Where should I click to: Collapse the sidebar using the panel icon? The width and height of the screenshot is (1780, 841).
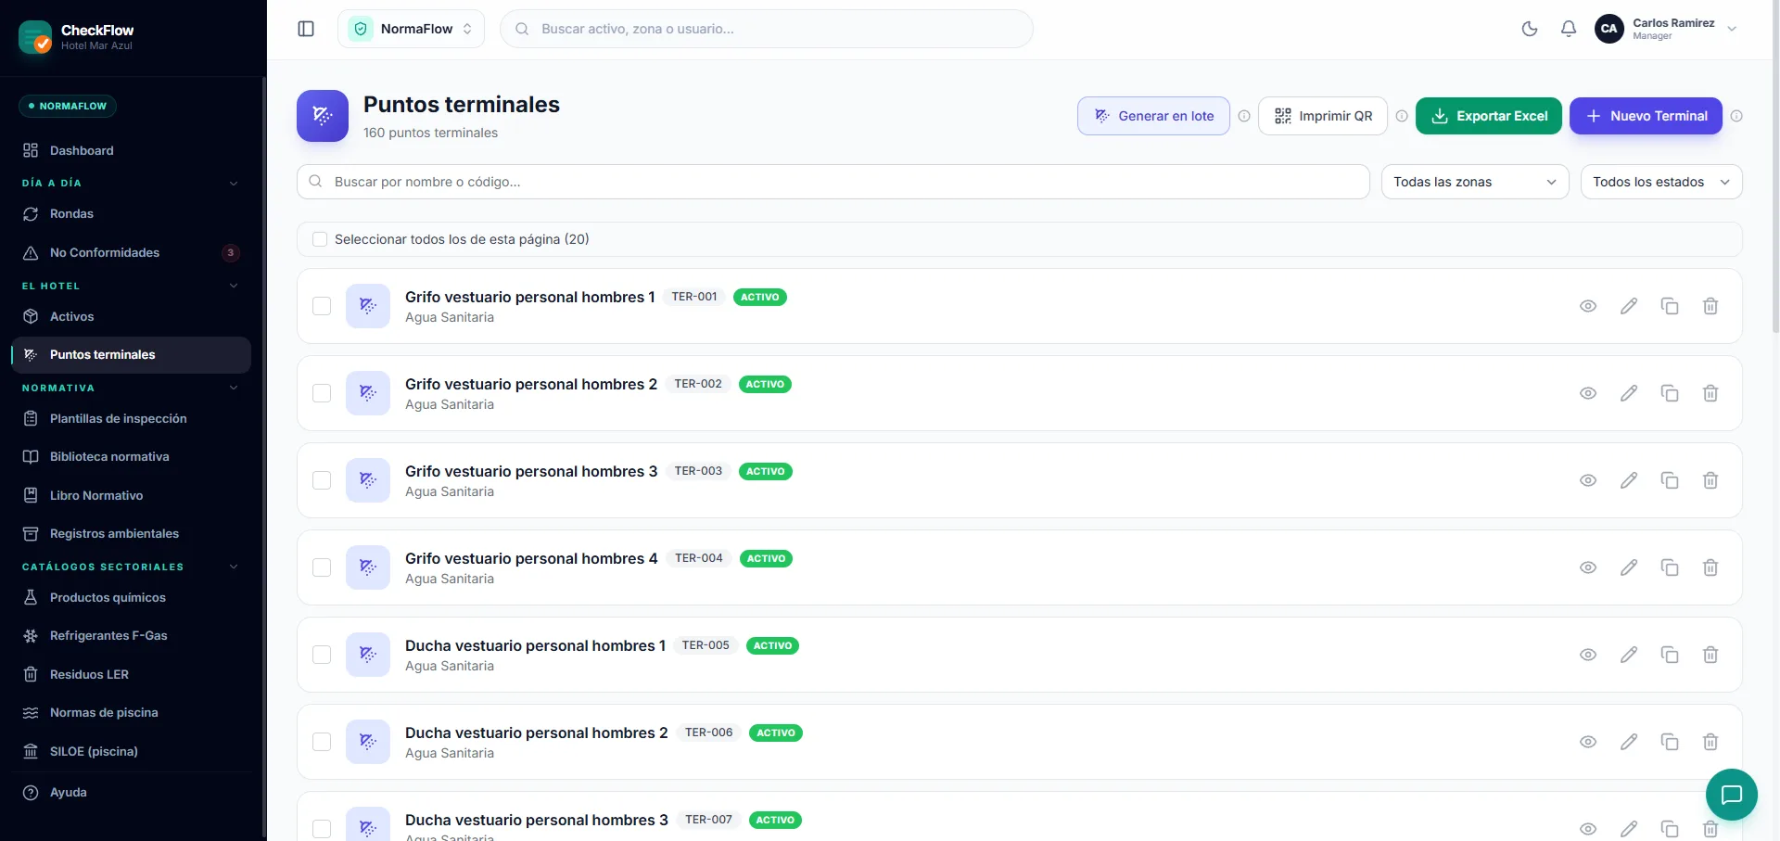[306, 29]
